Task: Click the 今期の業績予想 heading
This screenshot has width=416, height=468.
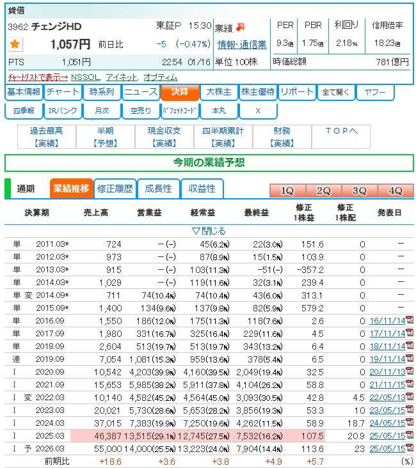Action: pos(209,162)
